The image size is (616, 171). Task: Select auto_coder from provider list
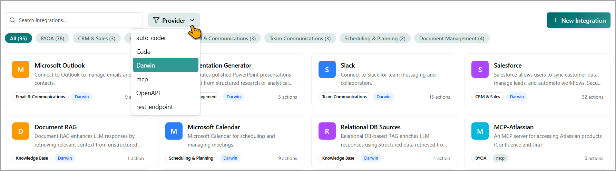click(x=166, y=38)
